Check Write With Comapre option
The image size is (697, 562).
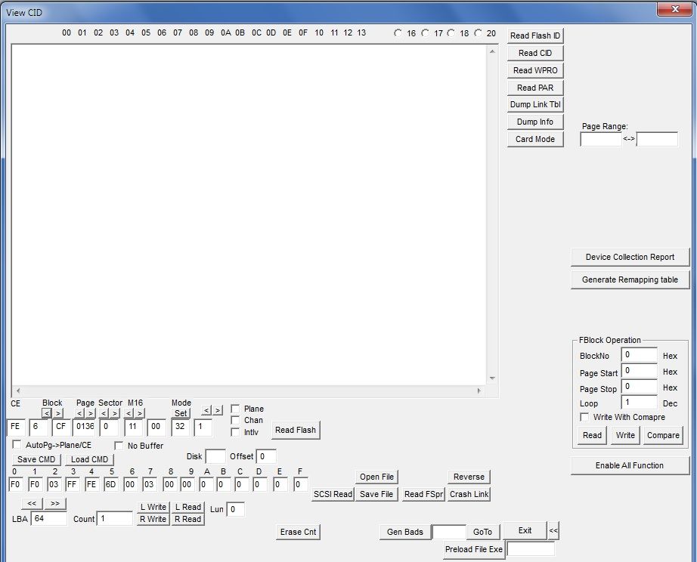click(584, 417)
